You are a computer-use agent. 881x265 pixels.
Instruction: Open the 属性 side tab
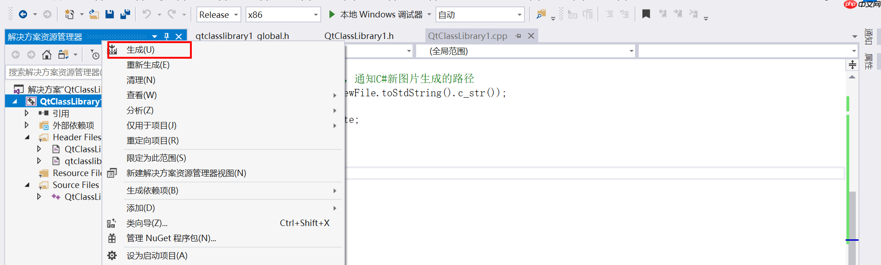point(869,61)
